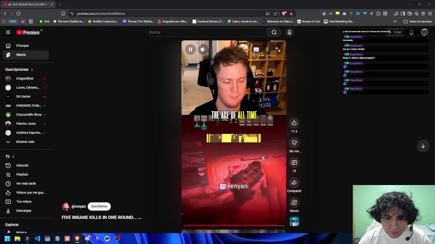Open the @renyan channel link
The height and width of the screenshot is (244, 435).
pyautogui.click(x=79, y=206)
